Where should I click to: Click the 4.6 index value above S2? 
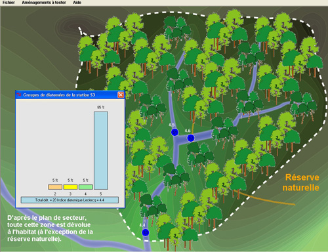[188, 131]
